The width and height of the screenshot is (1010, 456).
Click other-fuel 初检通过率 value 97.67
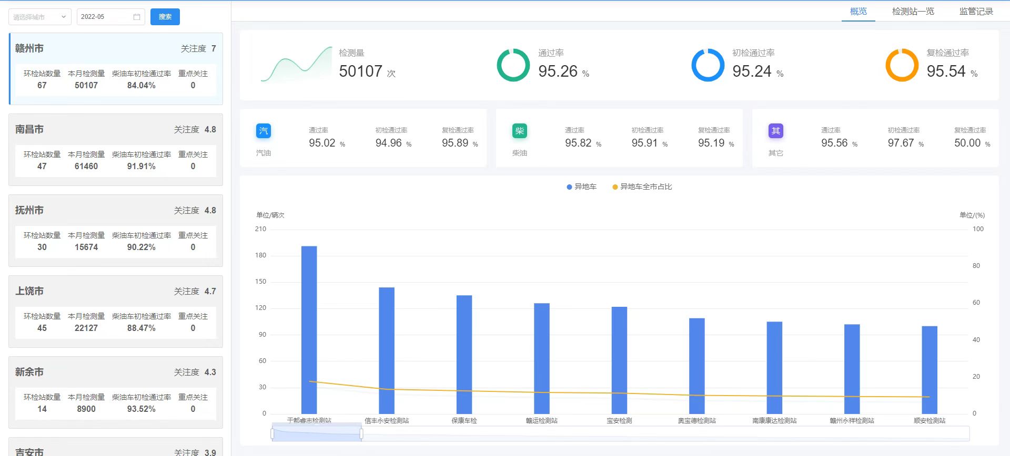point(901,143)
